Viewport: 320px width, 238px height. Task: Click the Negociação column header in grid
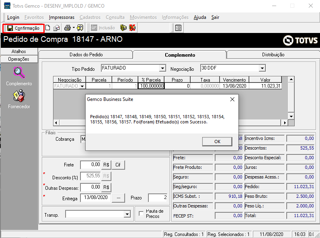click(70, 80)
